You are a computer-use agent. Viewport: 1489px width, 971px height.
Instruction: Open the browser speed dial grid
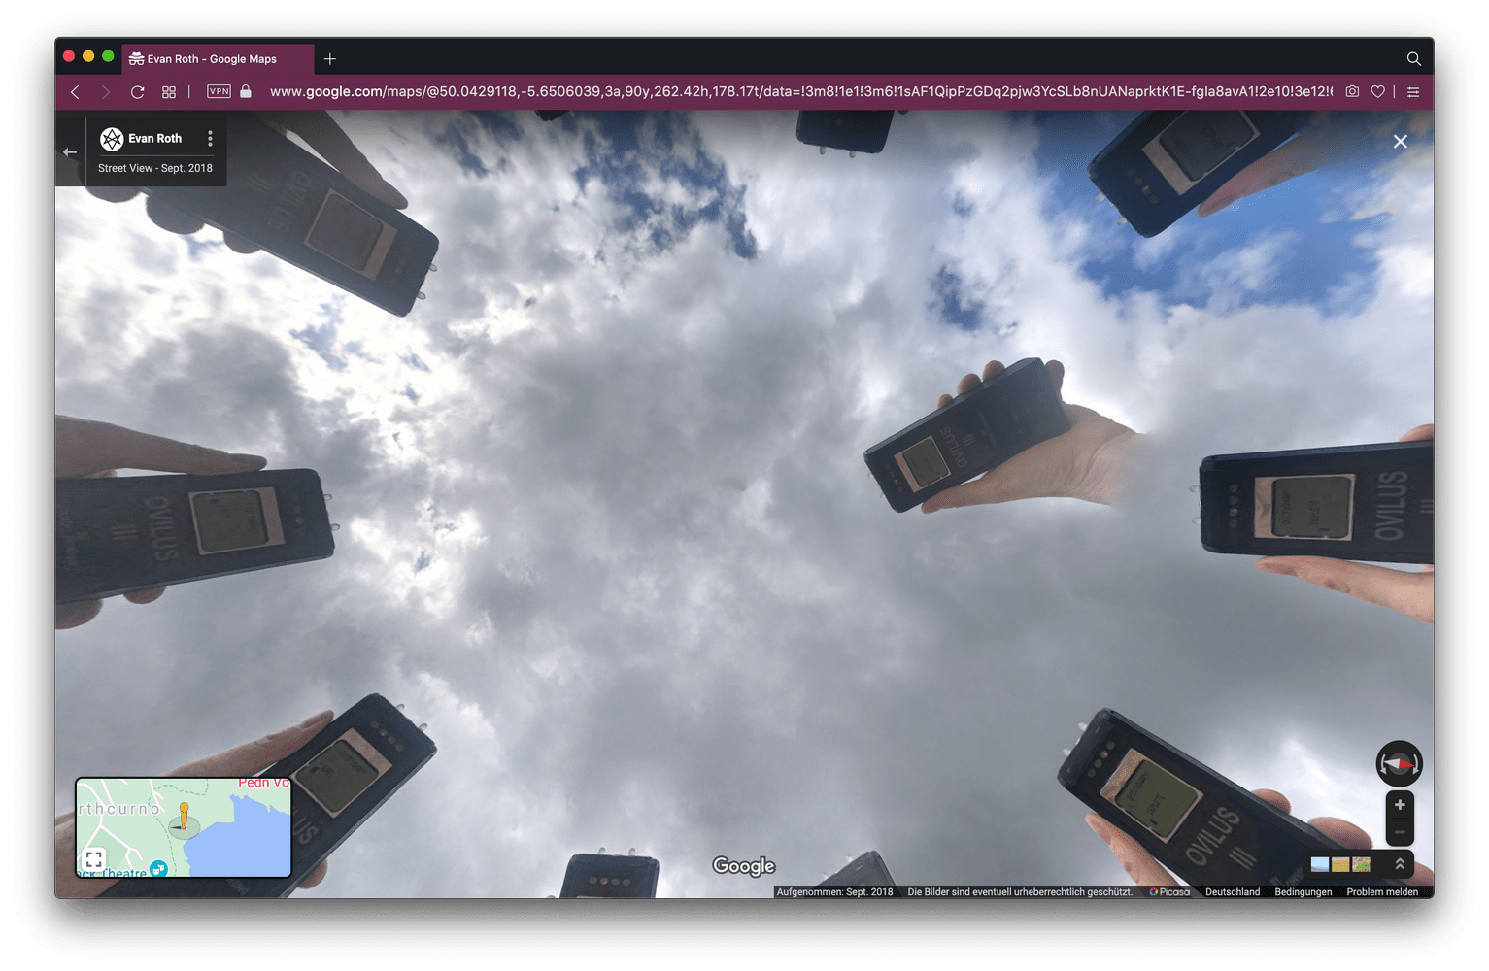(169, 92)
